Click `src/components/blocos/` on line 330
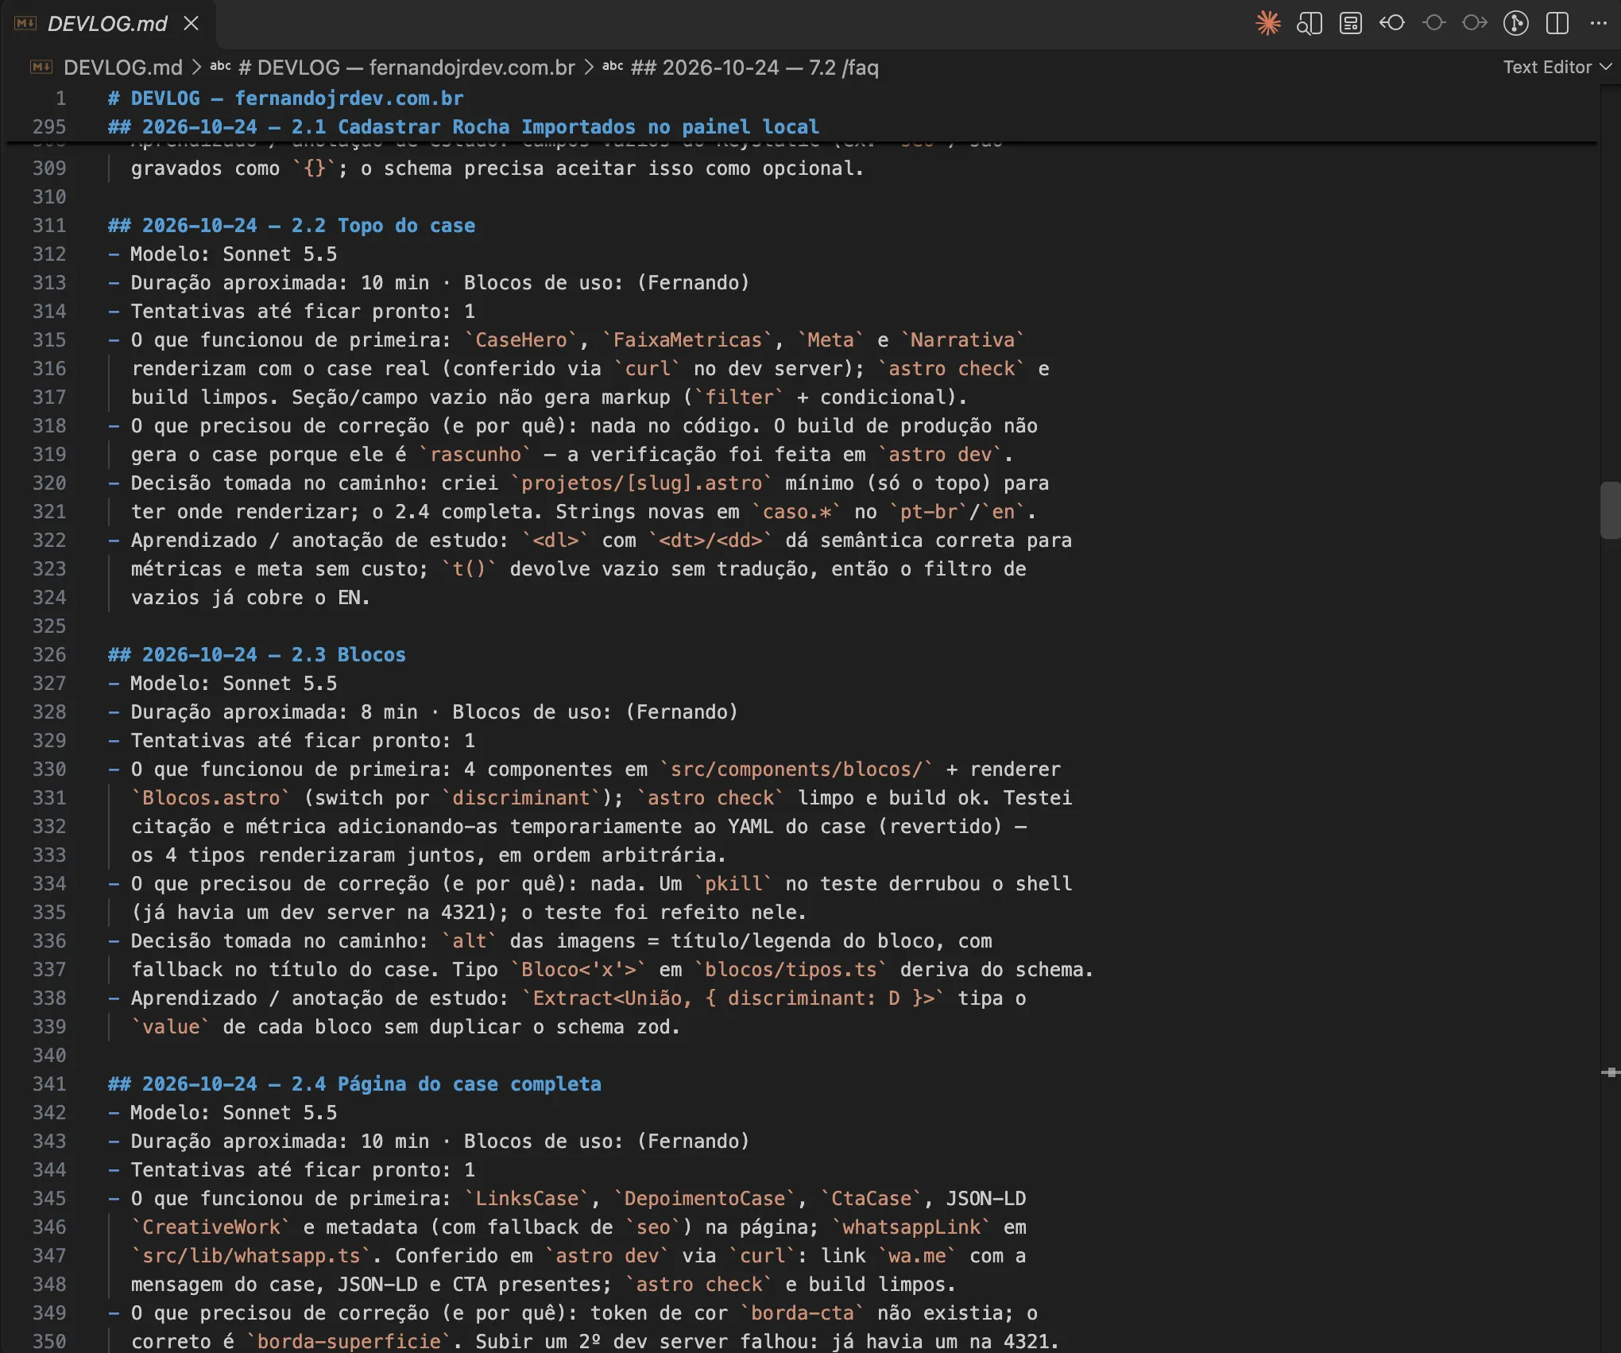 [796, 770]
